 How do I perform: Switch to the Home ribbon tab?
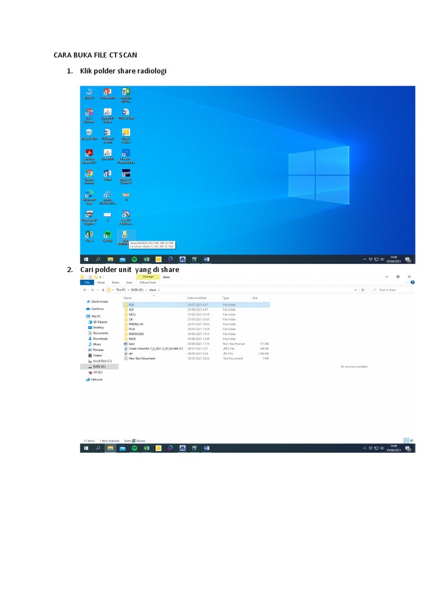[101, 282]
